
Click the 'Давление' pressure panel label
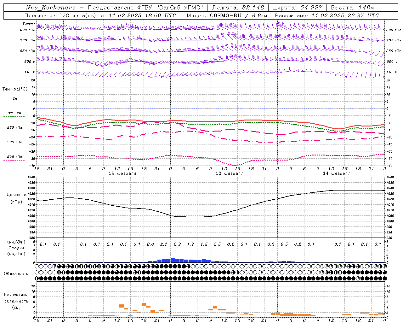(x=16, y=195)
